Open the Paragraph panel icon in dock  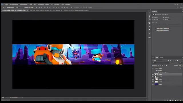[150, 30]
